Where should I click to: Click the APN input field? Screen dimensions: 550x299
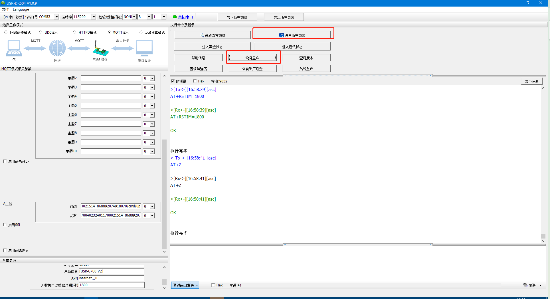pos(111,278)
